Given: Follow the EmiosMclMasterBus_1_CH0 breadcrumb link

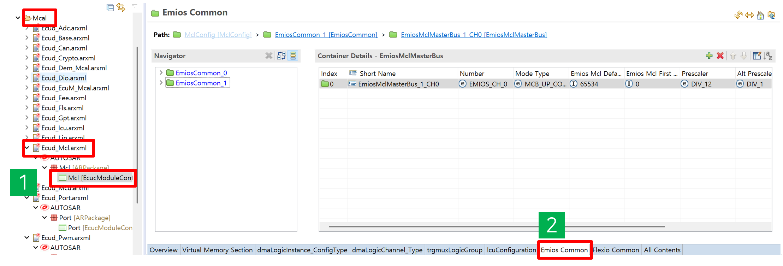Looking at the screenshot, I should (473, 35).
